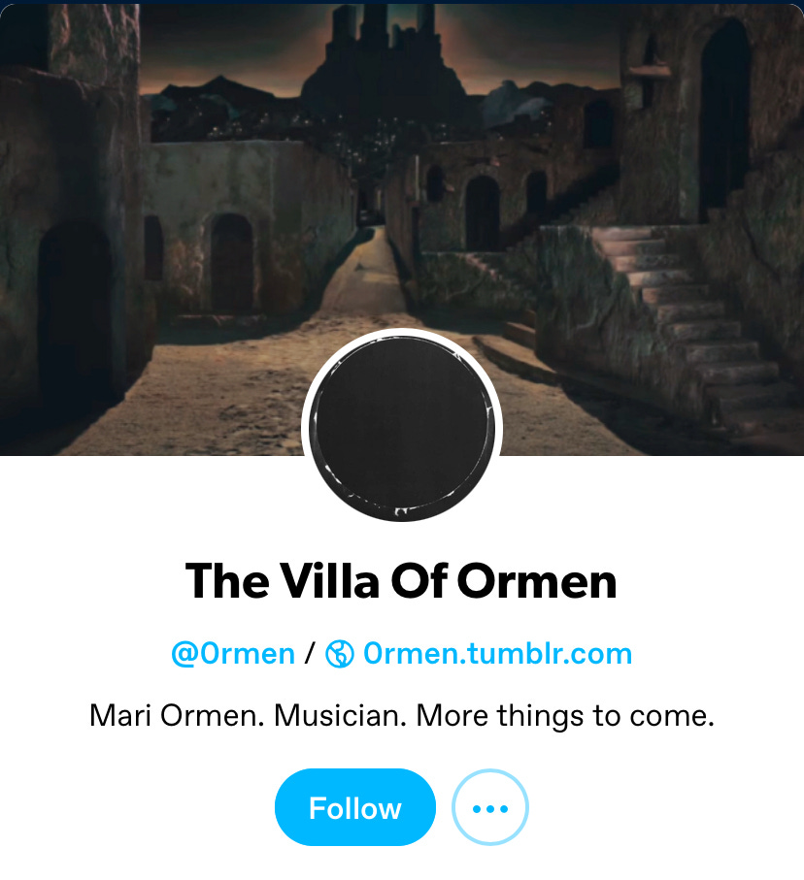
Task: Visit the Ormen.tumblr.com link
Action: click(497, 654)
